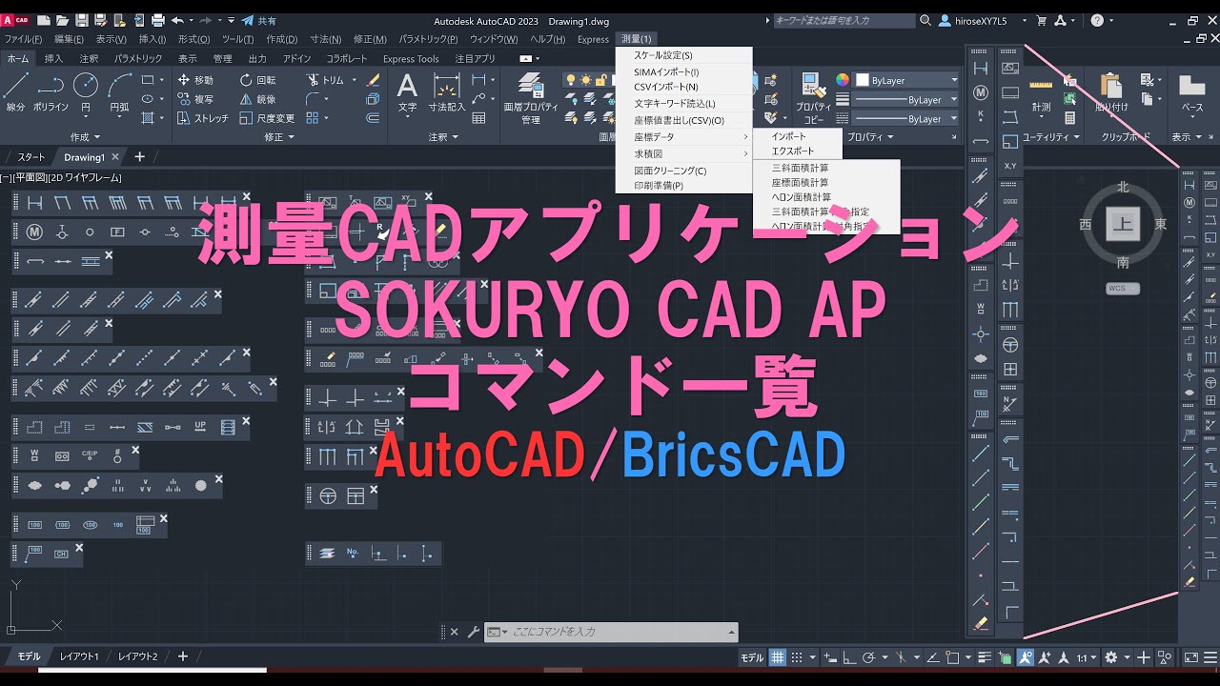The height and width of the screenshot is (686, 1220).
Task: Click the 共有 (Share) button
Action: (x=259, y=20)
